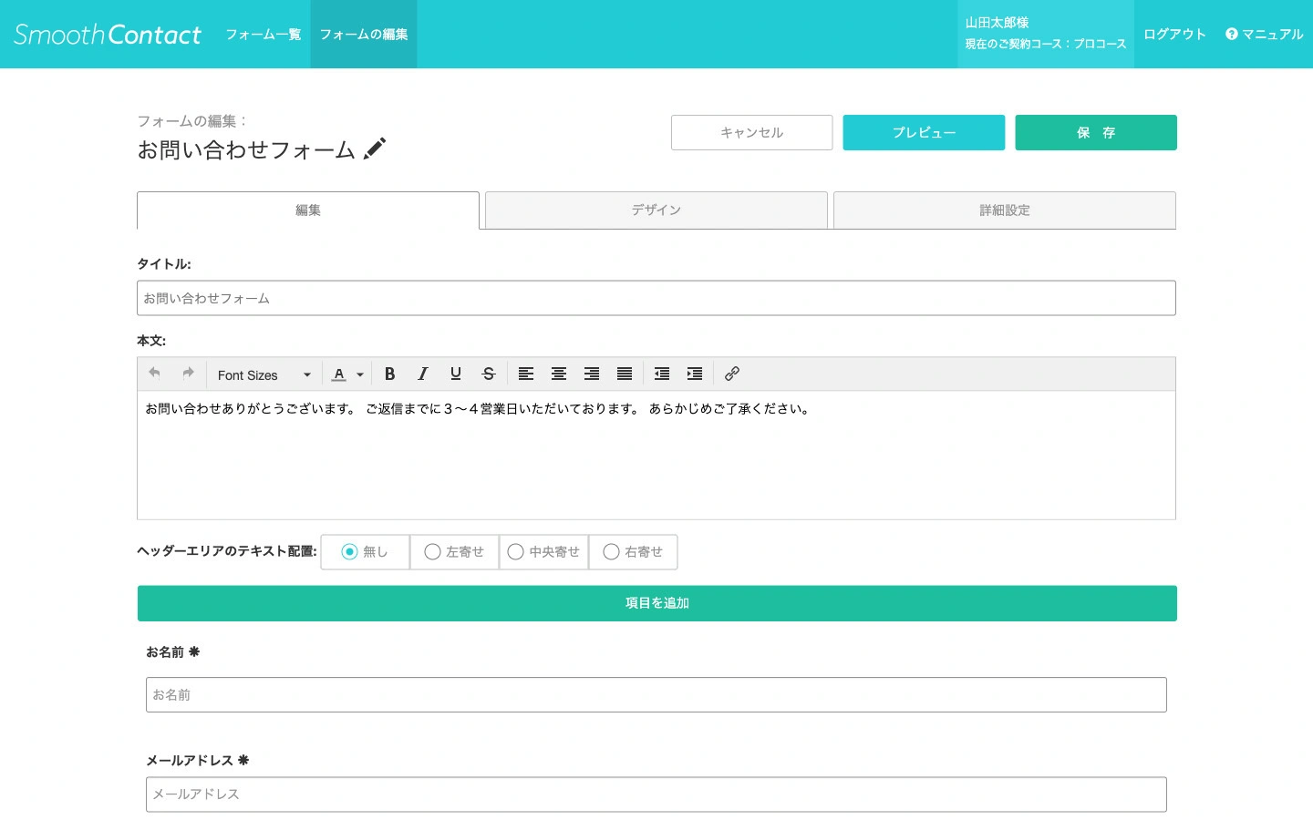Toggle bold formatting in the editor
This screenshot has height=820, width=1313.
389,374
